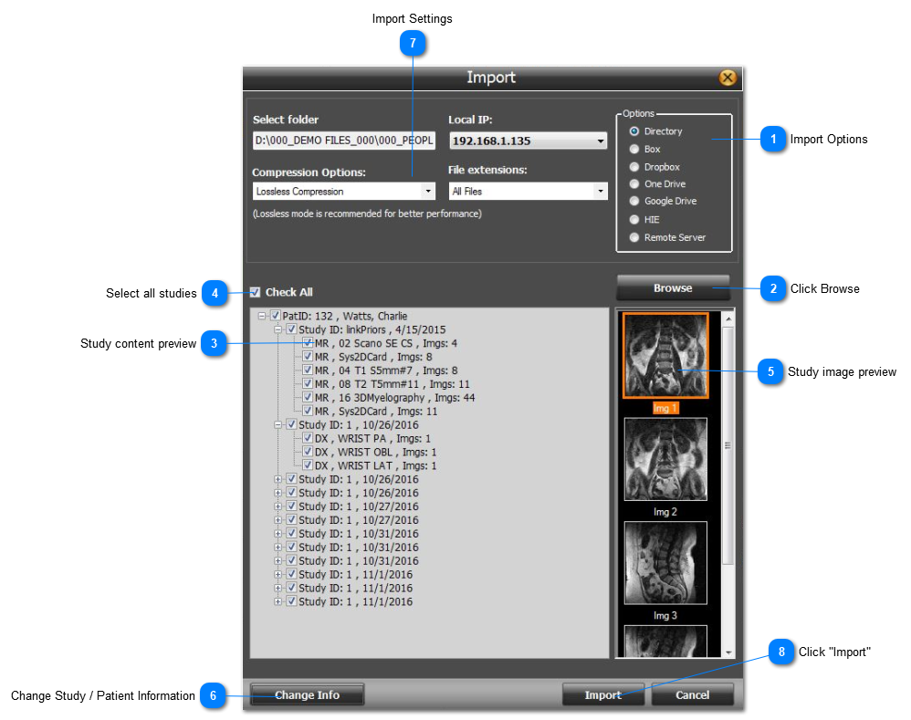Image resolution: width=911 pixels, height=720 pixels.
Task: Uncheck the DX WRIST PA study item
Action: [308, 439]
